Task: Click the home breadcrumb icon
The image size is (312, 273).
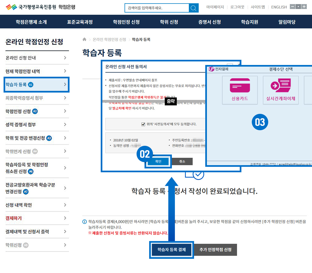Action: (x=85, y=39)
